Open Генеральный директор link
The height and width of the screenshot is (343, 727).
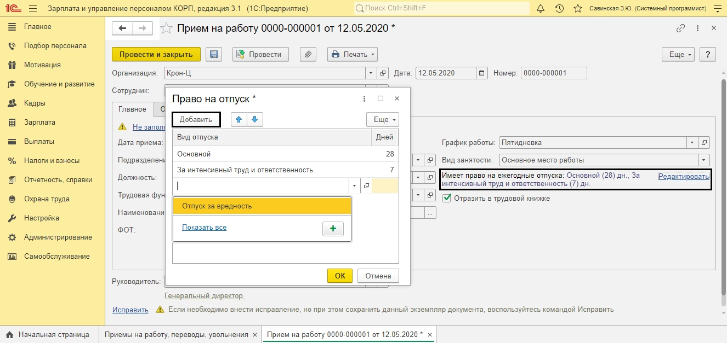(204, 295)
